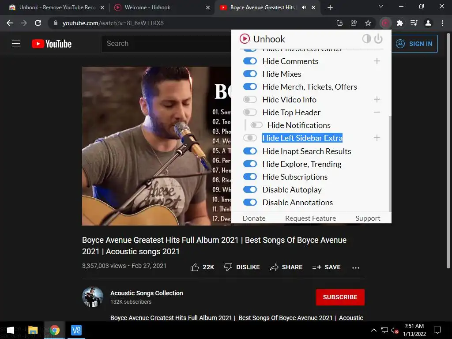Screen dimensions: 452x339
Task: View site info via the lock icon
Action: tap(56, 23)
